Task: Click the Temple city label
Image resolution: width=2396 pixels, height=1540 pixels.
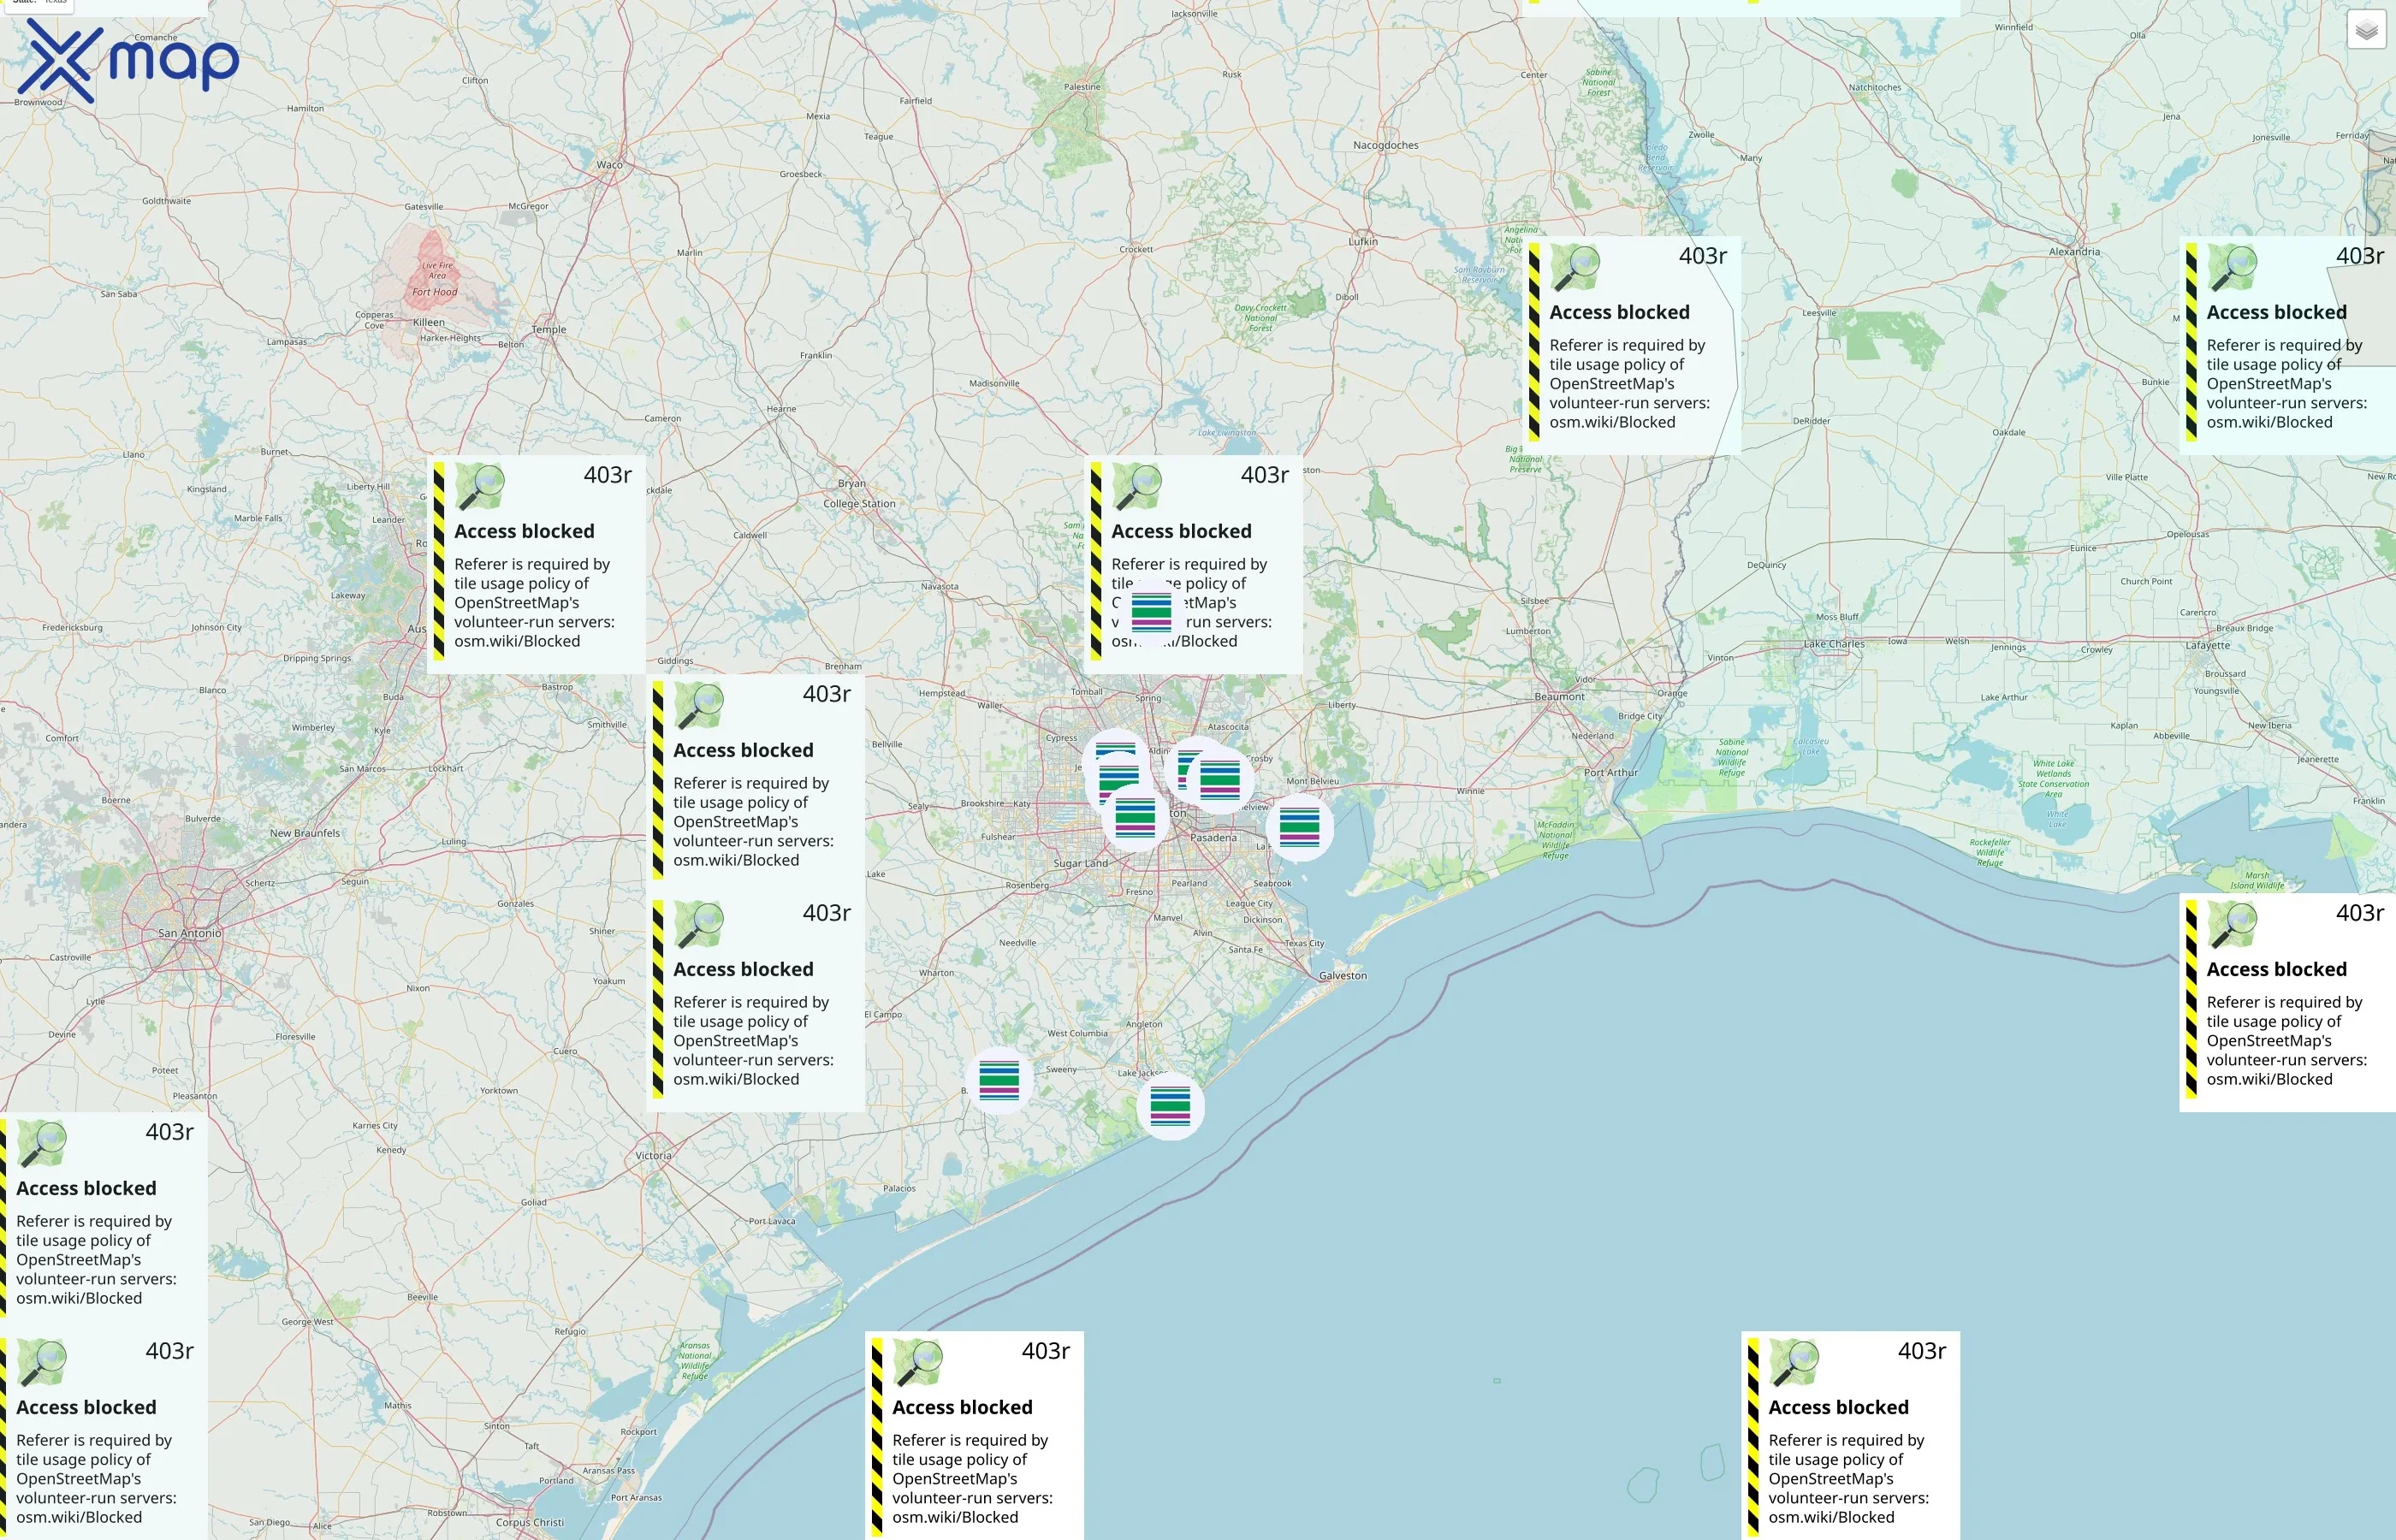Action: pyautogui.click(x=549, y=329)
